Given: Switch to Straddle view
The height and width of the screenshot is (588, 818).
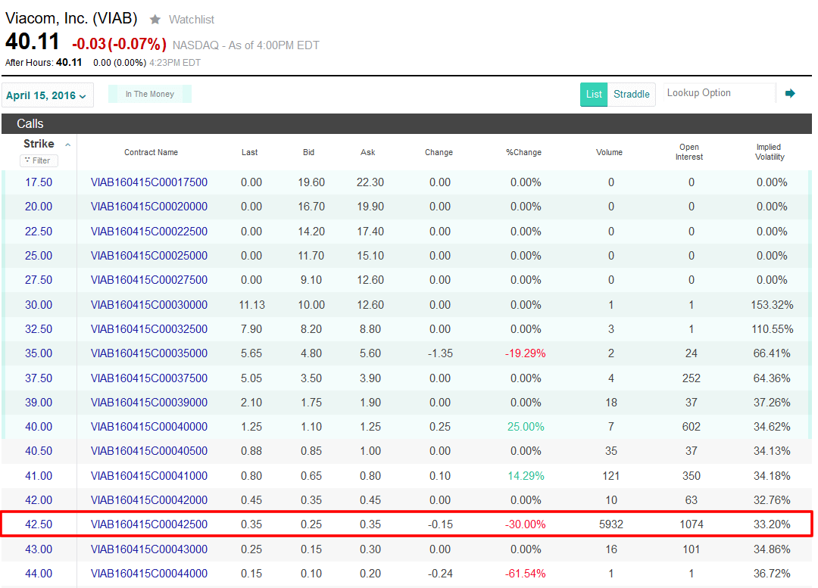Looking at the screenshot, I should click(631, 95).
